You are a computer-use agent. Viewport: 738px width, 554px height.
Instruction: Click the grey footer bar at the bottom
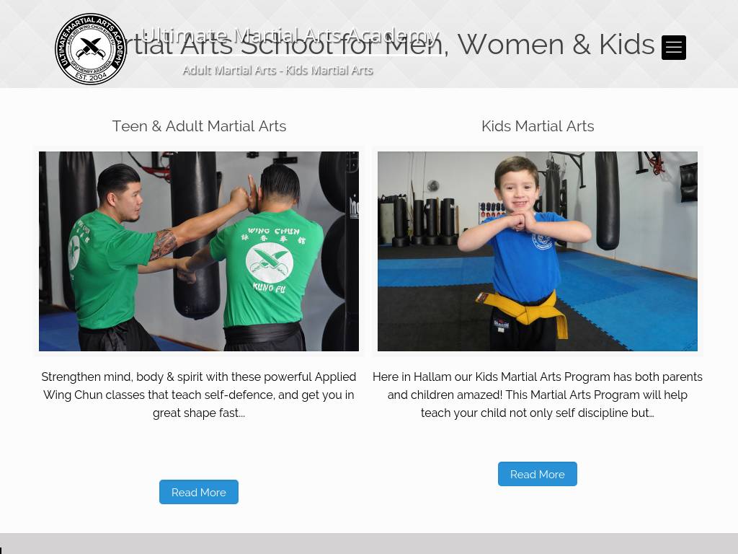369,544
